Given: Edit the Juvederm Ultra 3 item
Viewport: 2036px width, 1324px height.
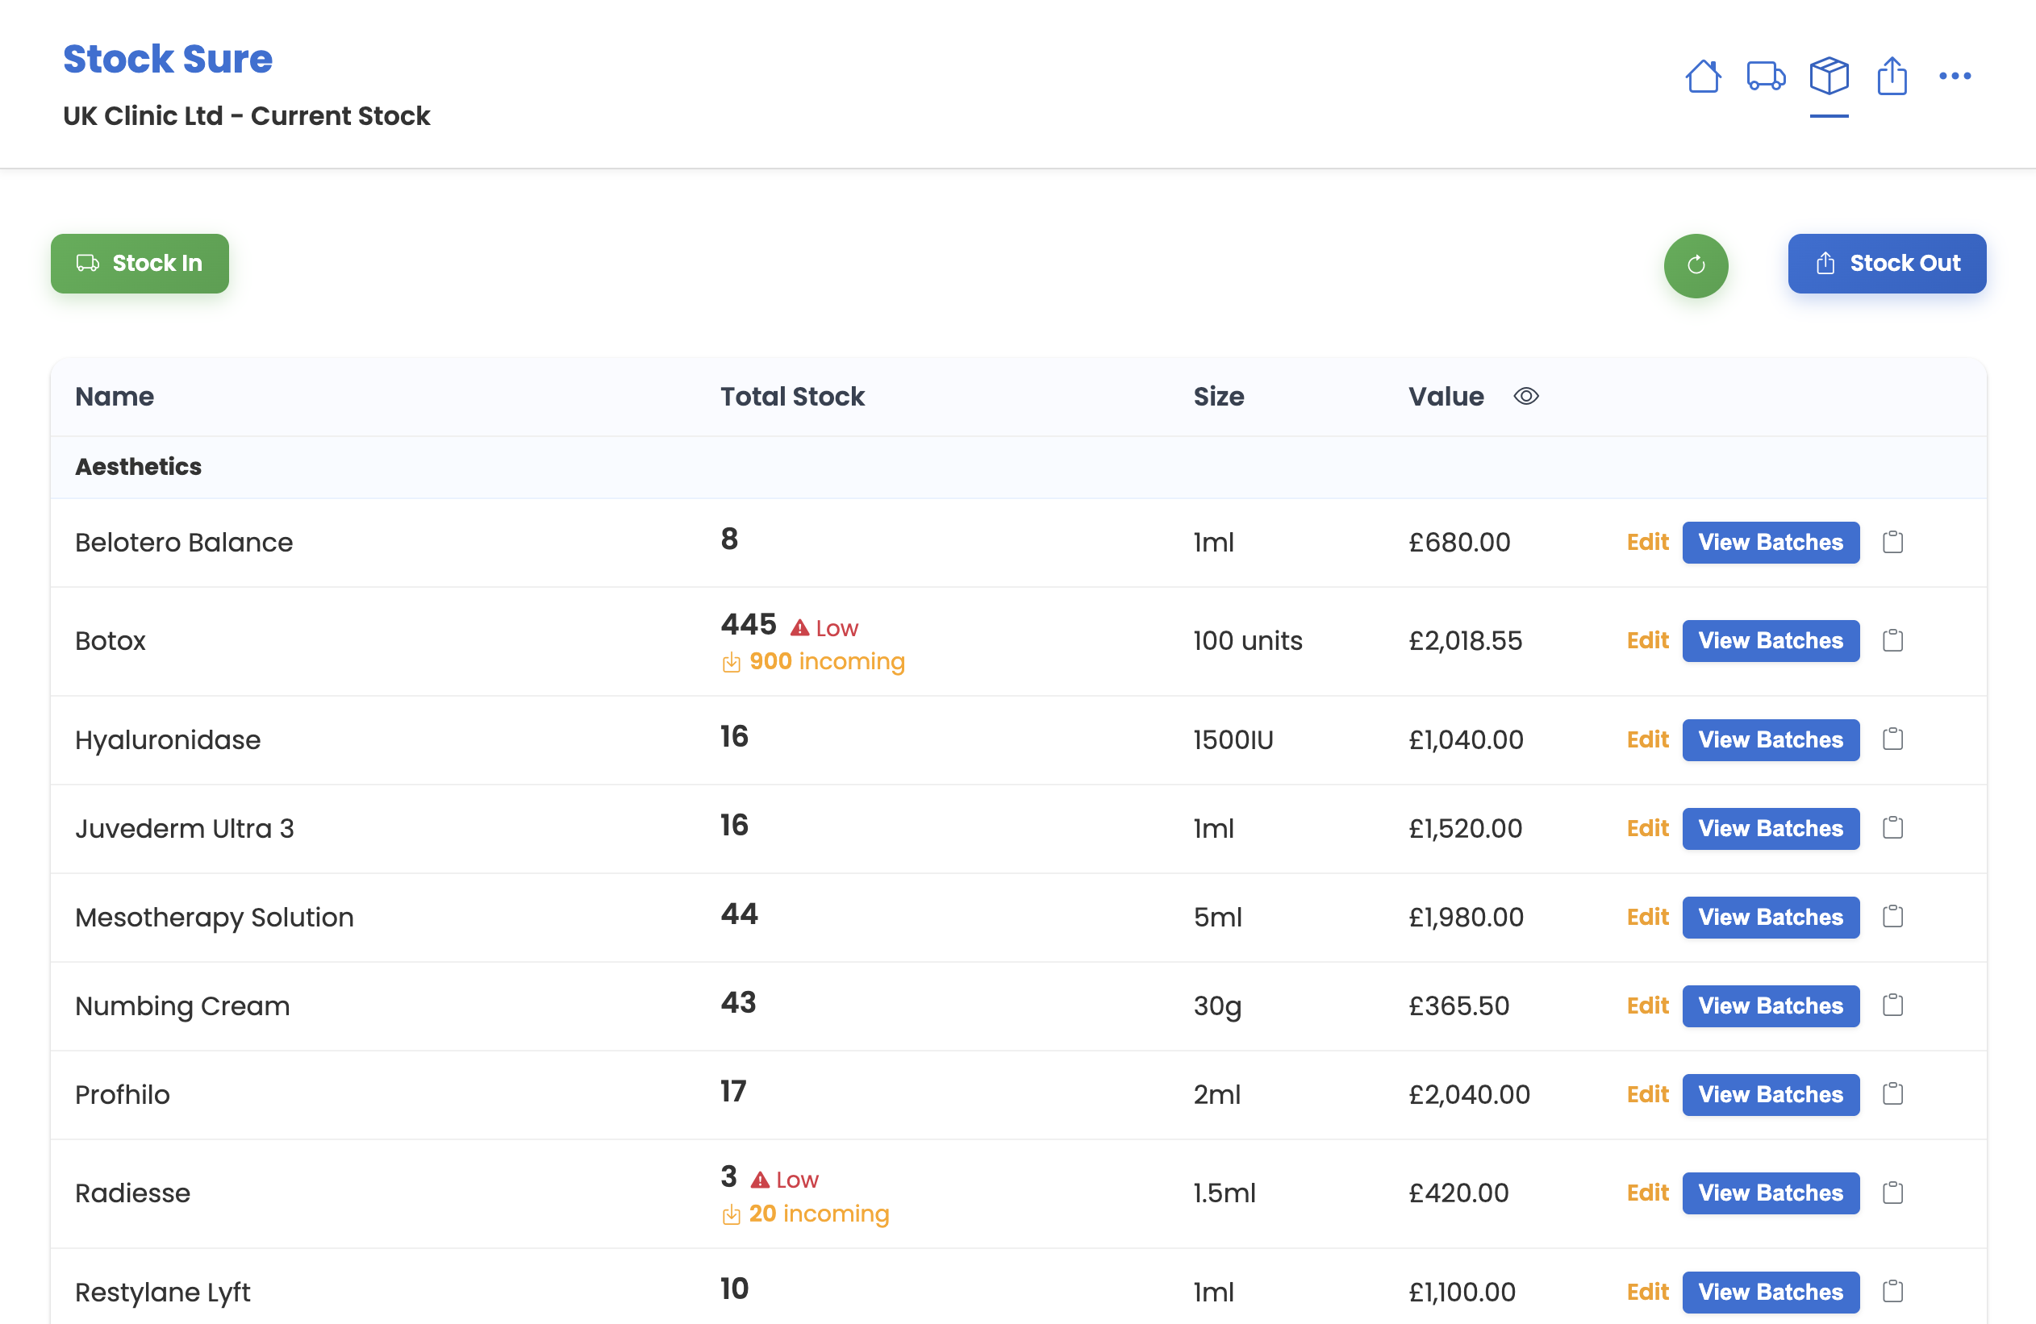Looking at the screenshot, I should tap(1646, 829).
